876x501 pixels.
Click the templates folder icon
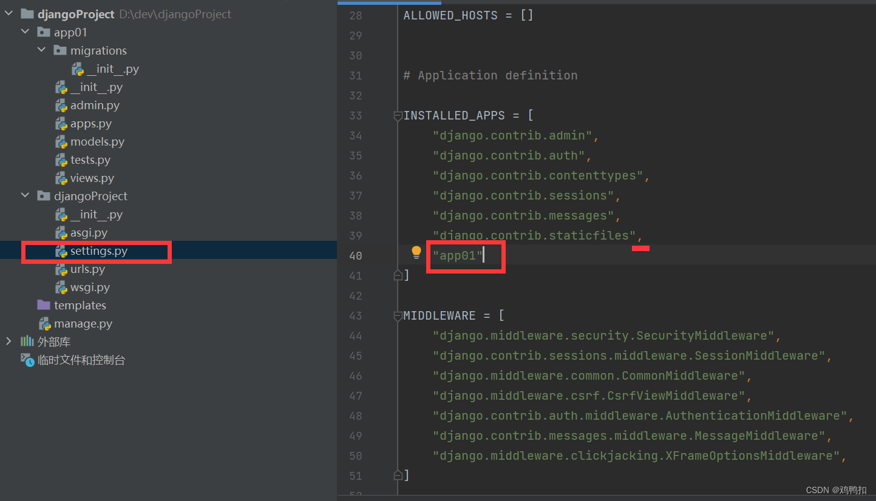click(43, 305)
